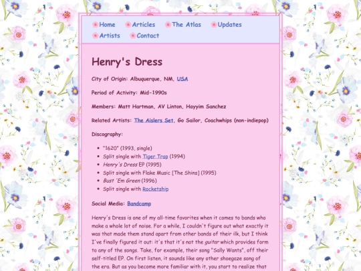Screen dimensions: 361x271
Task: Click the '"1620" (1993, single)' entry
Action: click(x=127, y=148)
